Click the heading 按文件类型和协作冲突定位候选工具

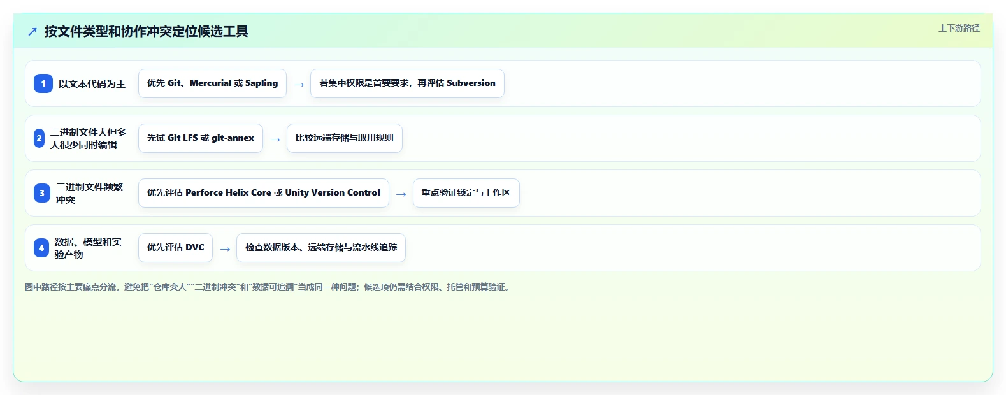[147, 31]
